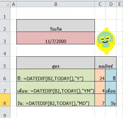Select column C header
Screen dimensions: 123x118
click(100, 4)
